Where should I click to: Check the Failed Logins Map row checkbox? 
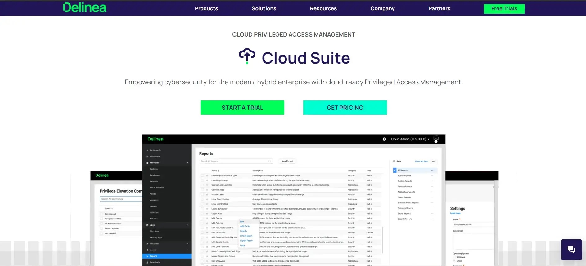tap(202, 180)
